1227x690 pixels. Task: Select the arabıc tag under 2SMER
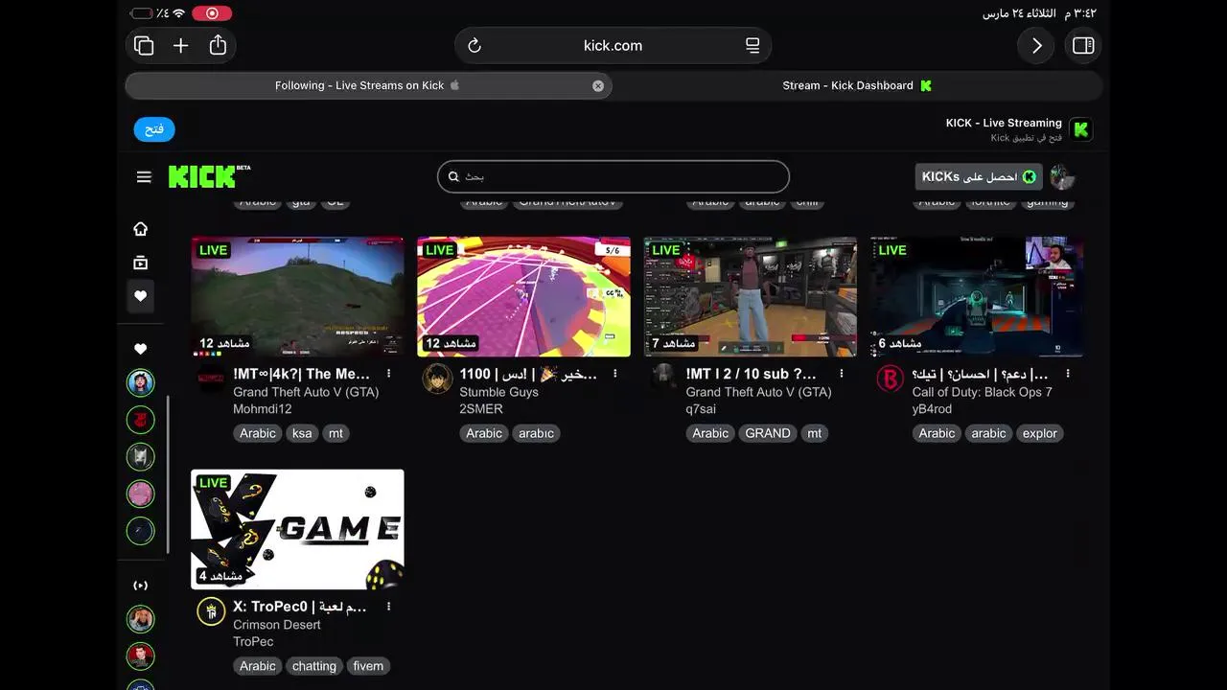tap(536, 433)
